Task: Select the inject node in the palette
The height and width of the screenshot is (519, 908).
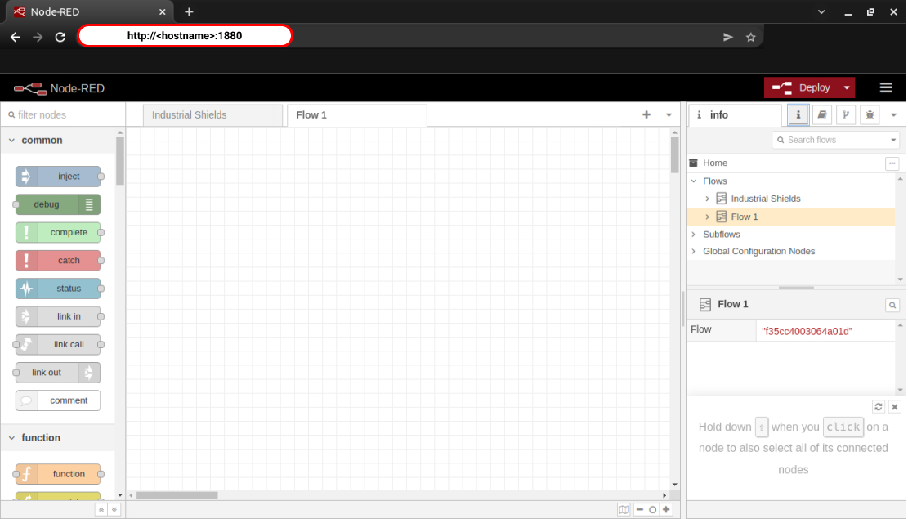Action: click(59, 176)
